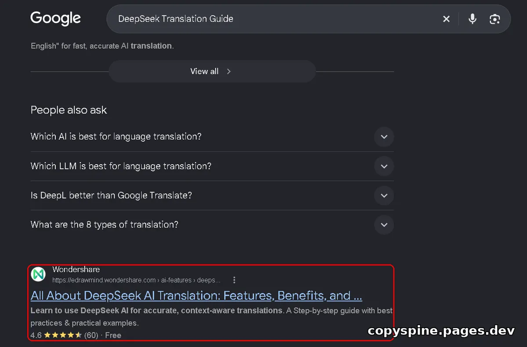Open "All About DeepSeek AI Translation" result link
The height and width of the screenshot is (347, 527).
(196, 296)
